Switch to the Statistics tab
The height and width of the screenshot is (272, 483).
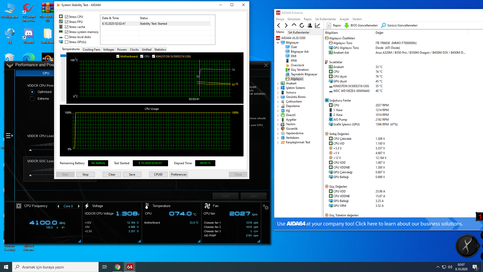coord(160,50)
